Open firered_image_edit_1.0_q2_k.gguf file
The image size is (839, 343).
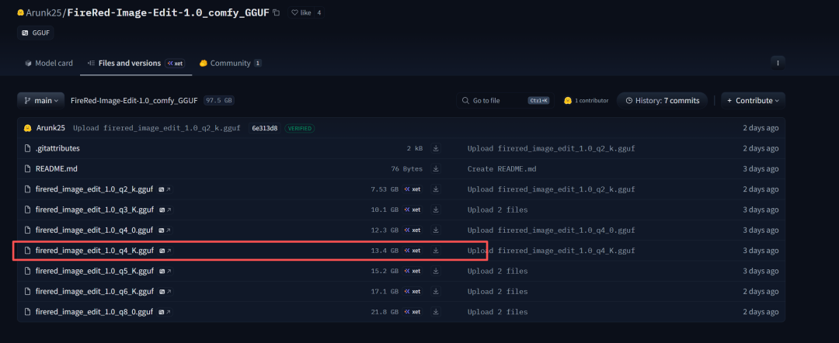coord(95,189)
